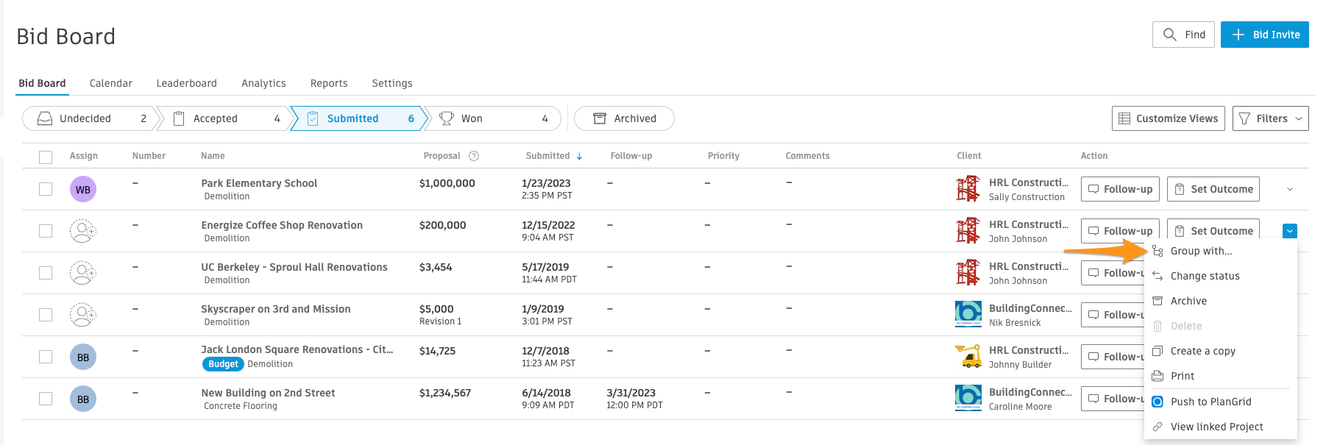Open the Filters dropdown
Screen dimensions: 1326x445
pyautogui.click(x=1270, y=118)
